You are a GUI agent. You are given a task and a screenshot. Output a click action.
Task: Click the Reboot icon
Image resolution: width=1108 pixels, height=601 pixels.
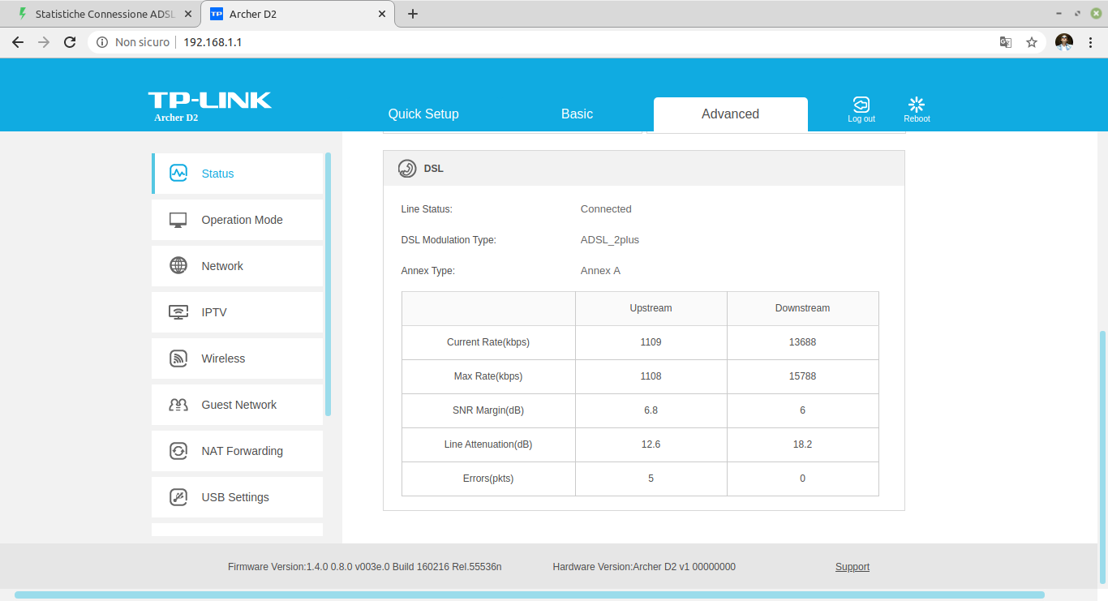click(x=917, y=105)
